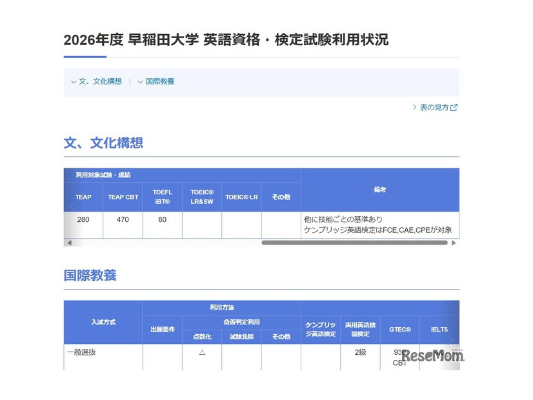This screenshot has width=533, height=400.
Task: Select TOEIC LR&SW column header
Action: coord(202,197)
